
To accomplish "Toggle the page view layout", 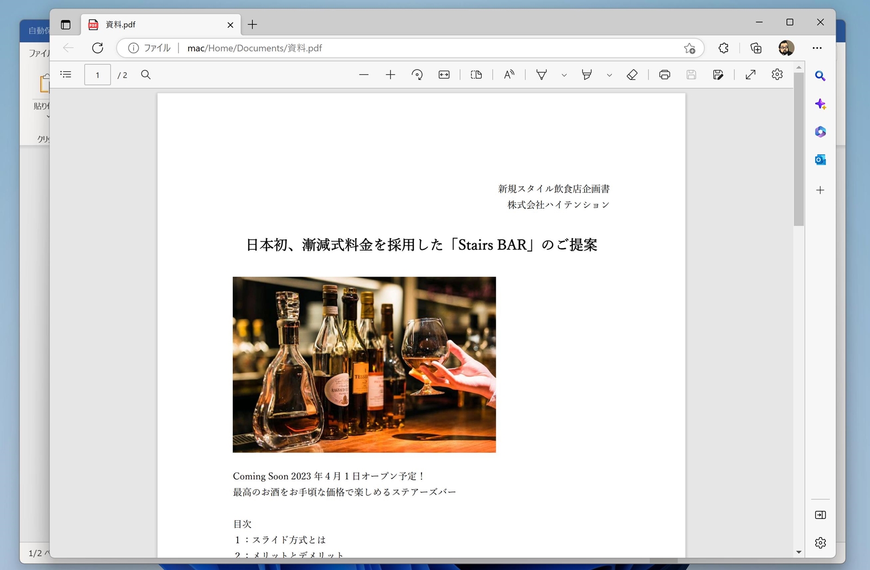I will point(477,74).
